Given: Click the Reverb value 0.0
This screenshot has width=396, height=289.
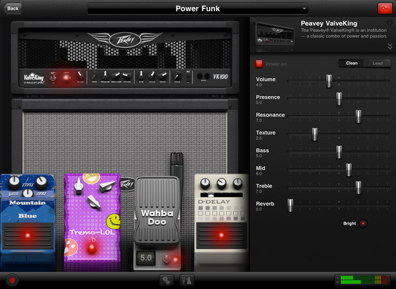Looking at the screenshot, I should pyautogui.click(x=259, y=209).
